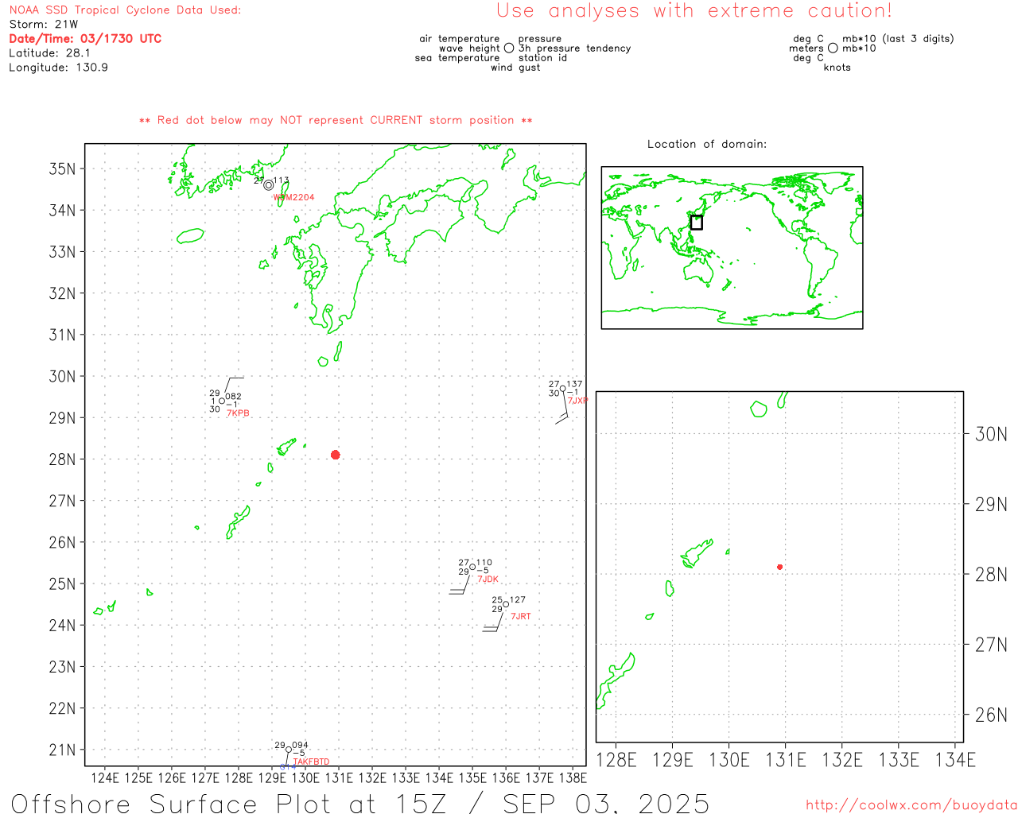The image size is (1018, 814).
Task: Click the Date/Time 03/1730 UTC text
Action: (x=85, y=38)
